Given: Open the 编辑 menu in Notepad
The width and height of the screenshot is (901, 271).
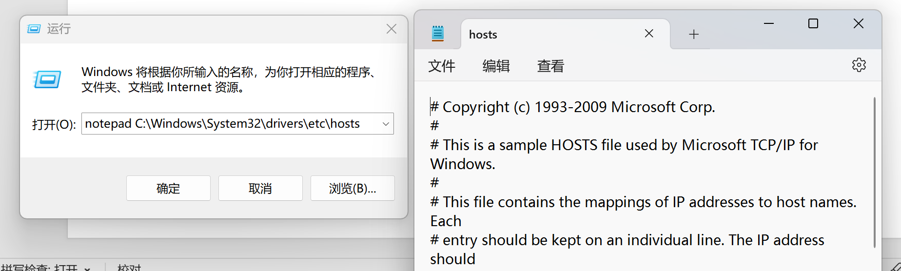Looking at the screenshot, I should pos(496,65).
